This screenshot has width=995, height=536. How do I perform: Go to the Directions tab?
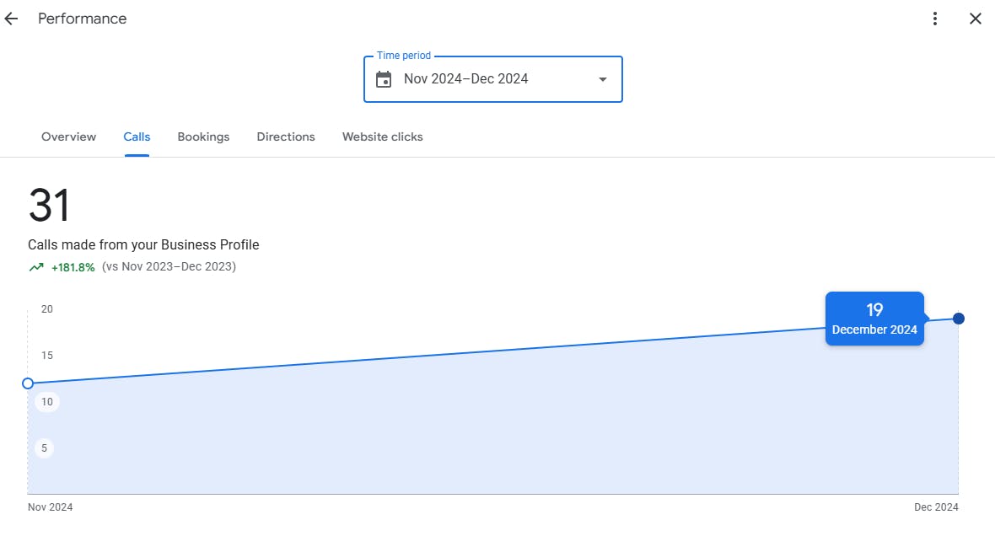click(x=286, y=137)
